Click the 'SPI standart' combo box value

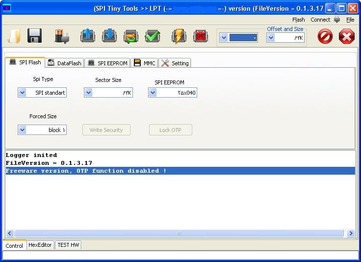coord(50,93)
